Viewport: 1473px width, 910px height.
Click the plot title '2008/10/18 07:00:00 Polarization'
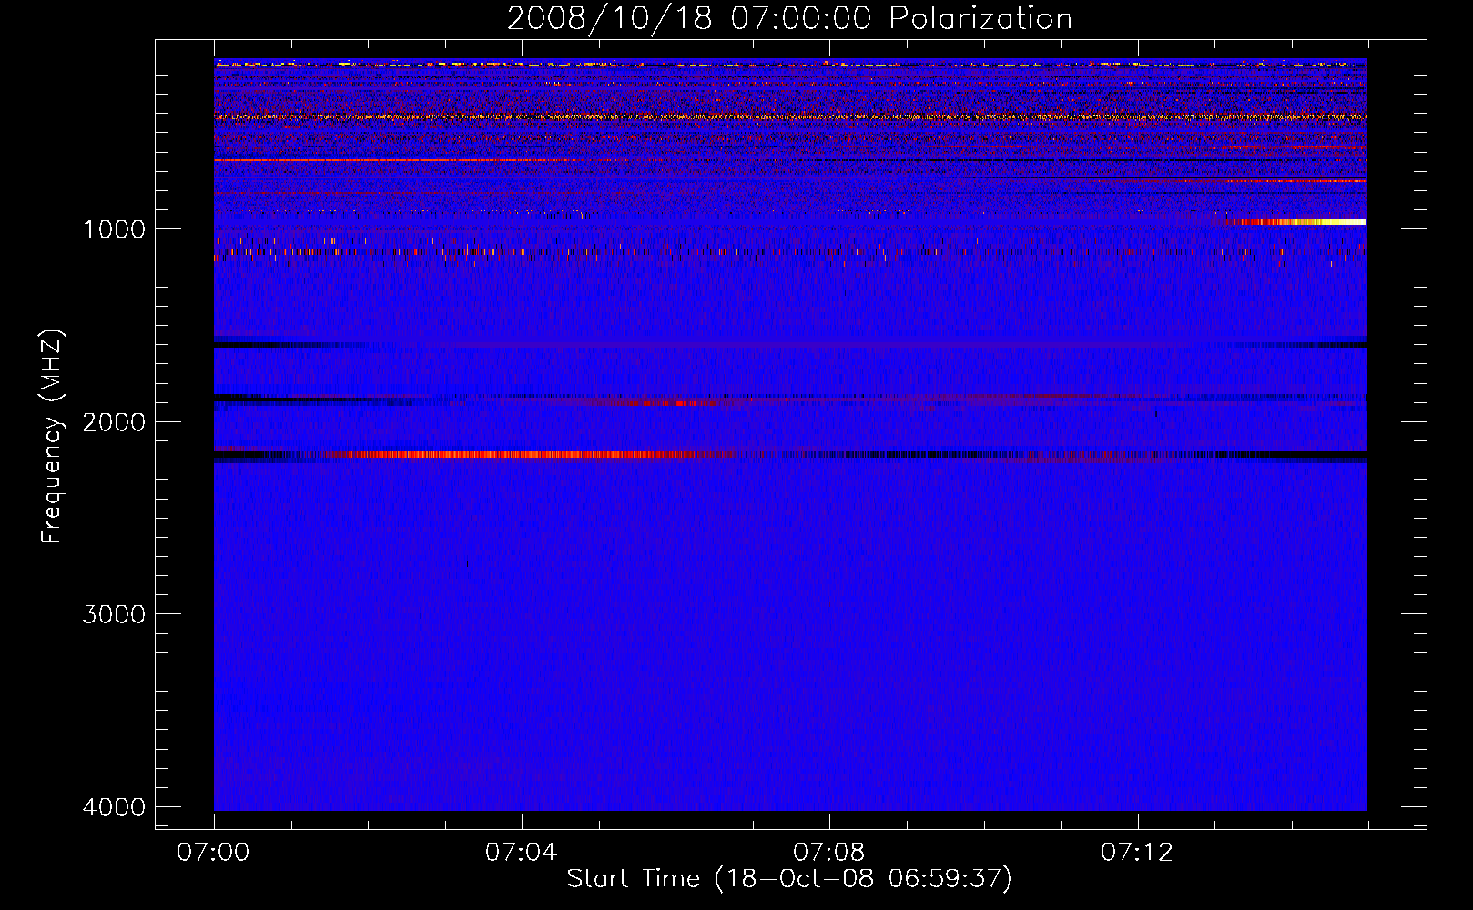point(789,19)
